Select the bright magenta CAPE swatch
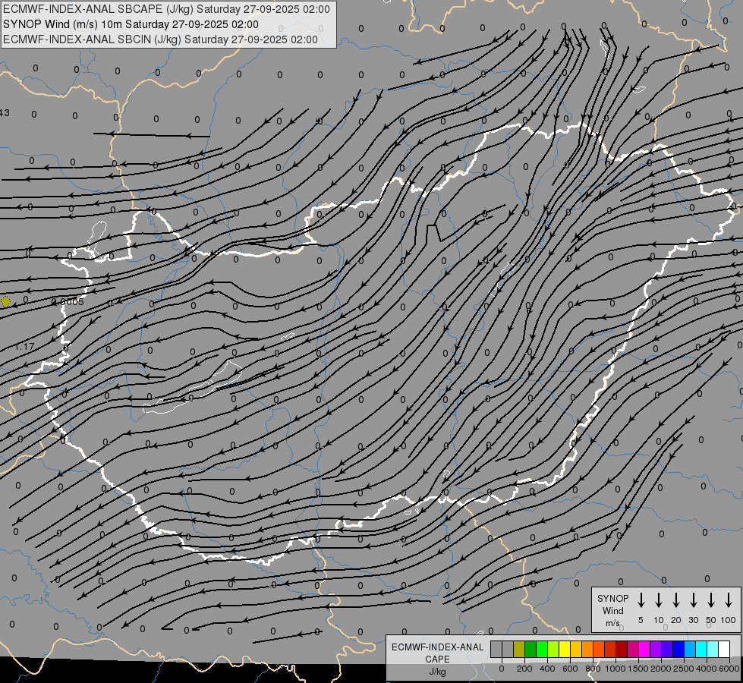 644,649
